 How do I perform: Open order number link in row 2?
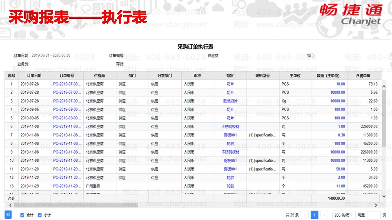tap(67, 92)
